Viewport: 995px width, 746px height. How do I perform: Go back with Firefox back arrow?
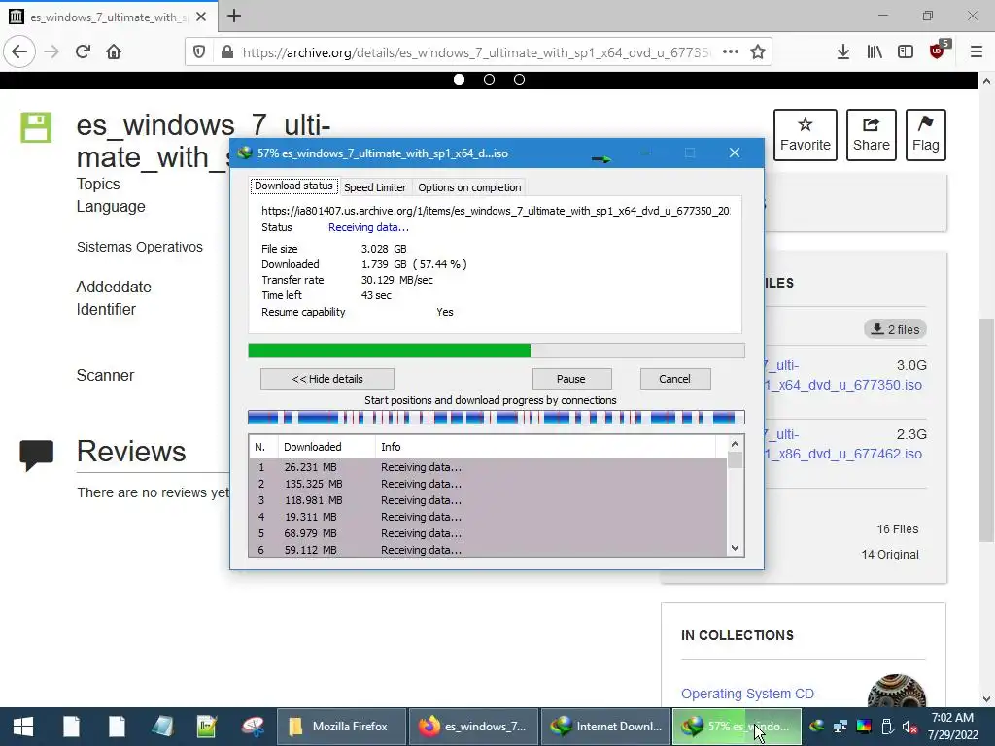[x=19, y=52]
